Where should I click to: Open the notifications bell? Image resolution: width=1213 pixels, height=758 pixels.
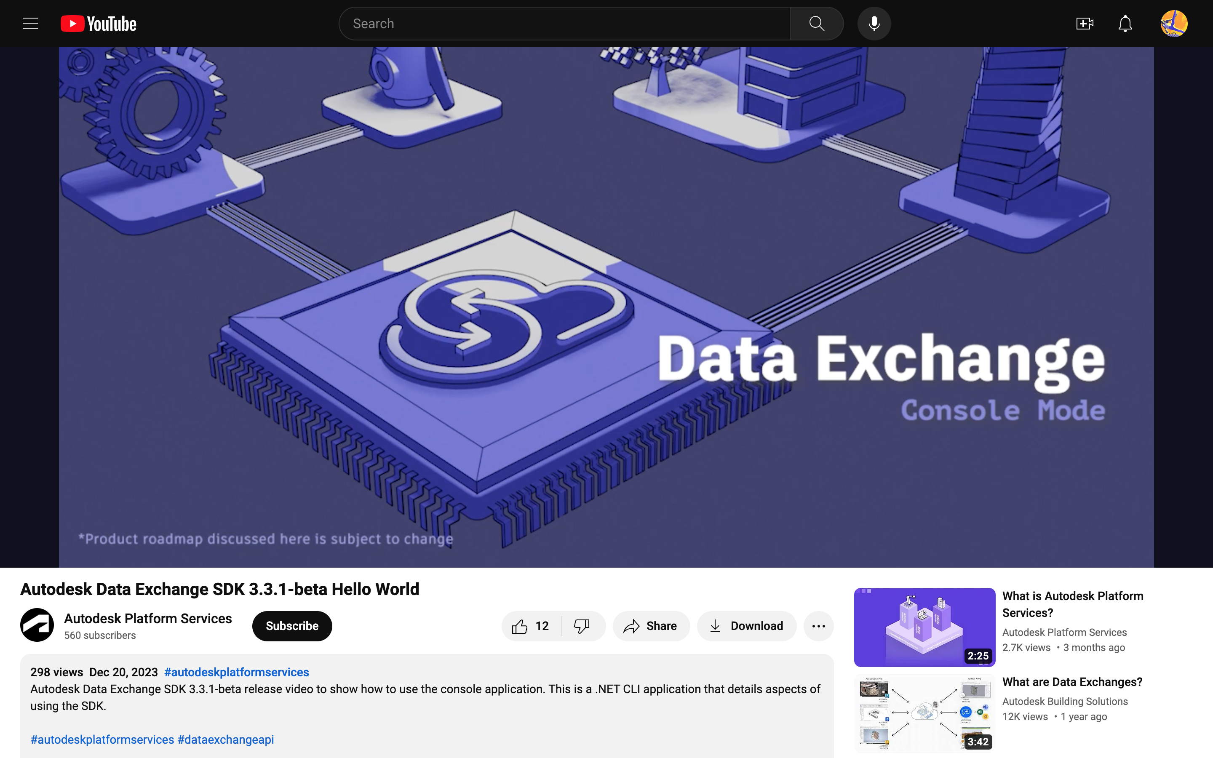click(x=1125, y=24)
